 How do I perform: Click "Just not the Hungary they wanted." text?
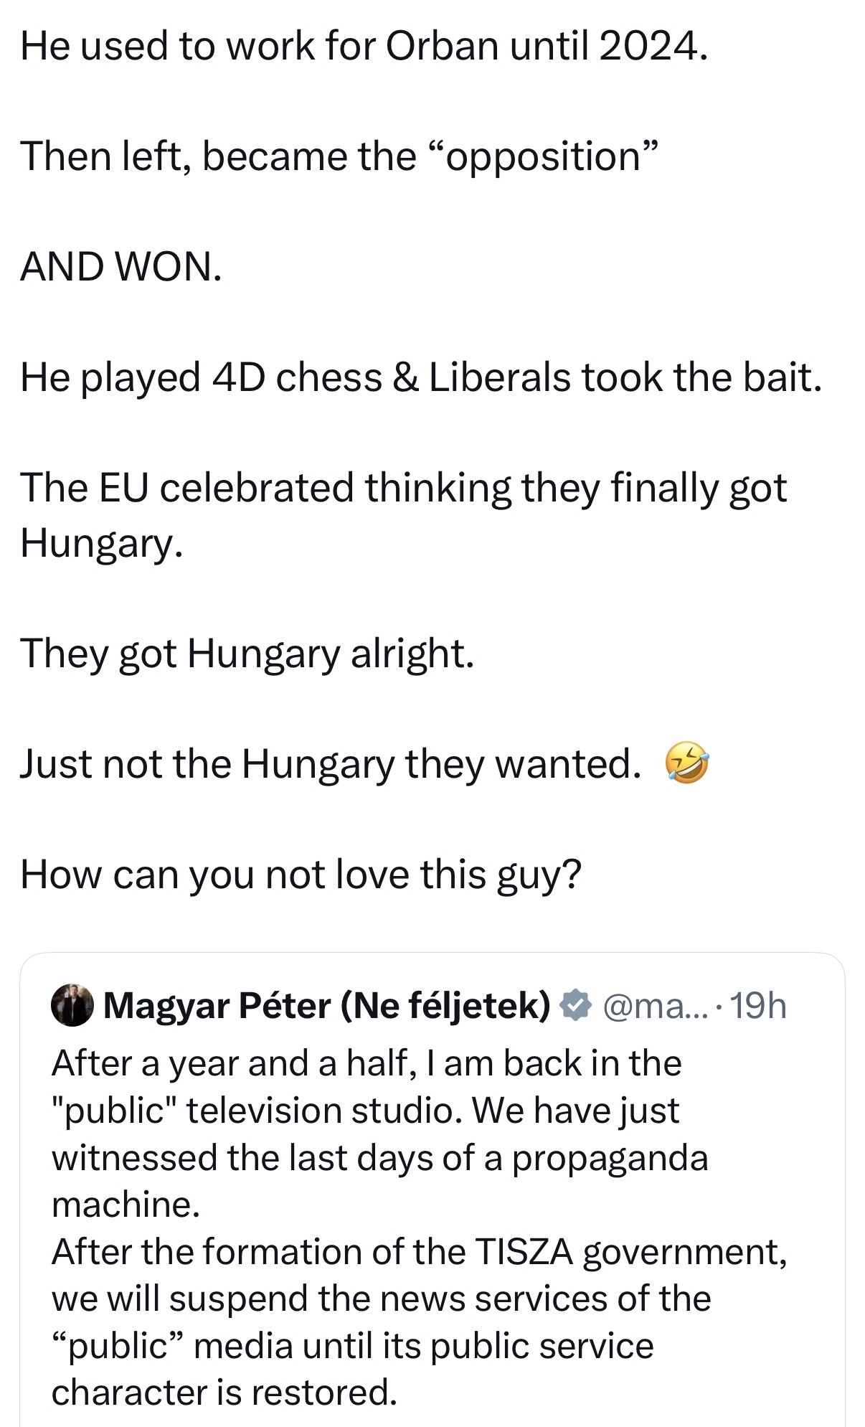coord(330,763)
